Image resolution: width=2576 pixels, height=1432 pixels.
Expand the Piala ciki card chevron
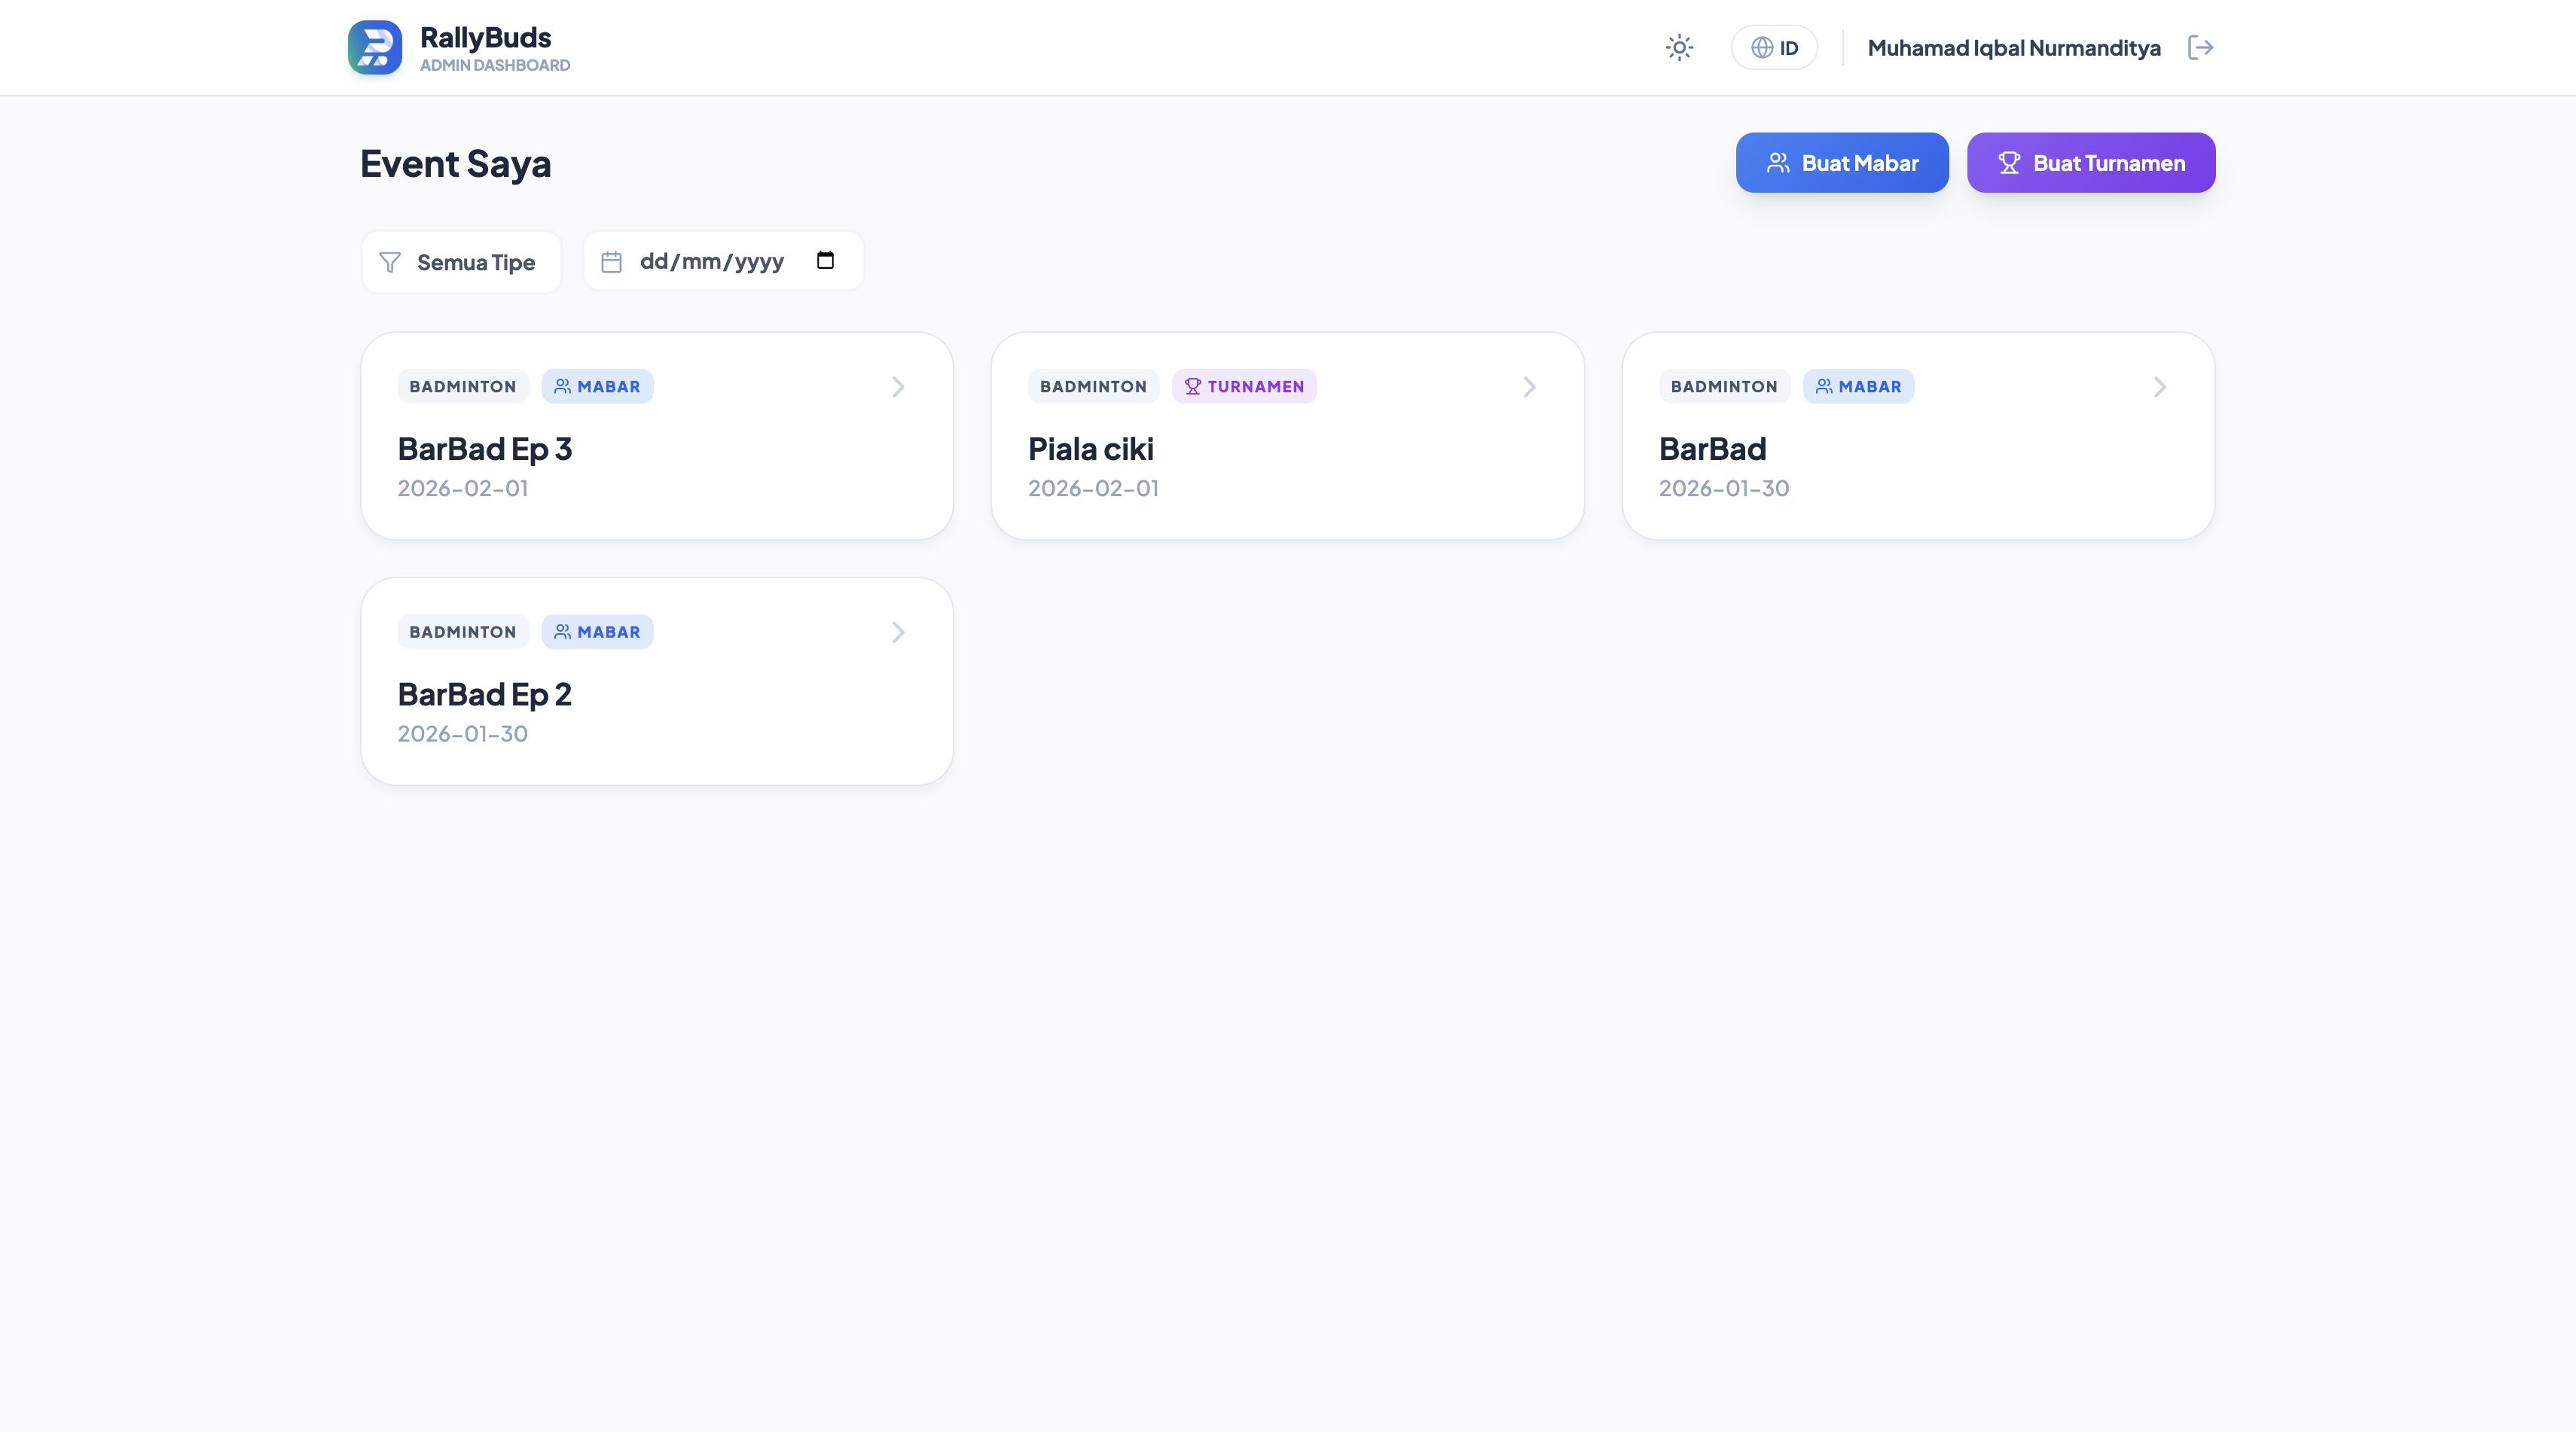click(1528, 387)
